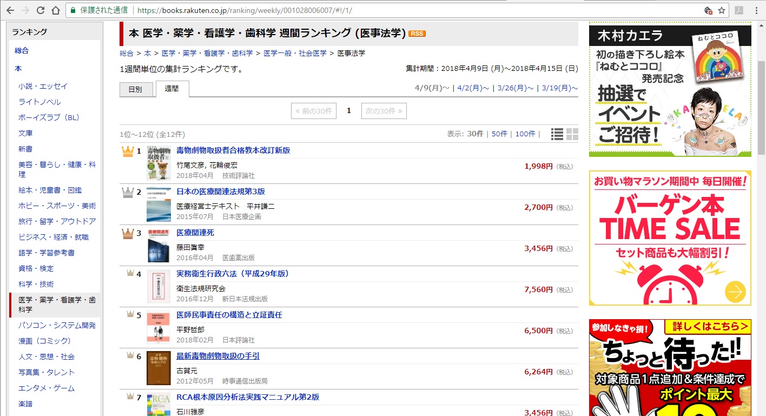Select the 週間 weekly ranking tab
766x416 pixels.
(x=171, y=89)
